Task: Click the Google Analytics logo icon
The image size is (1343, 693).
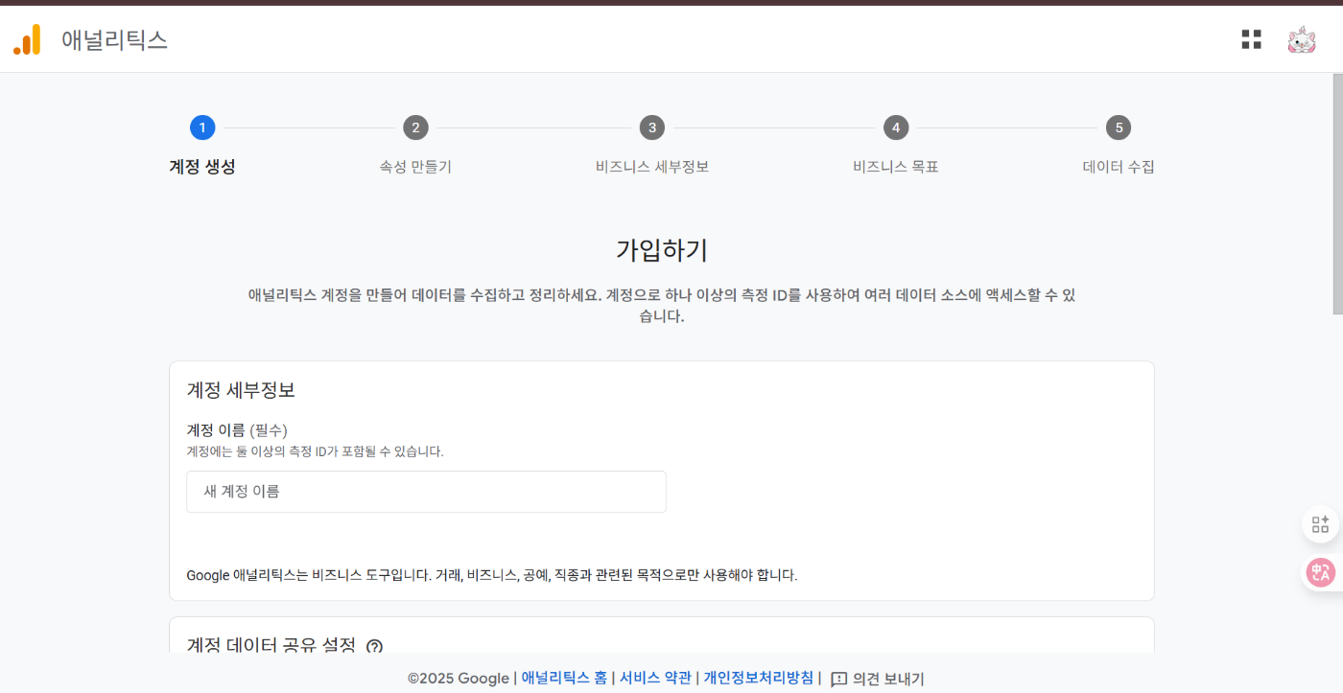Action: pyautogui.click(x=27, y=39)
